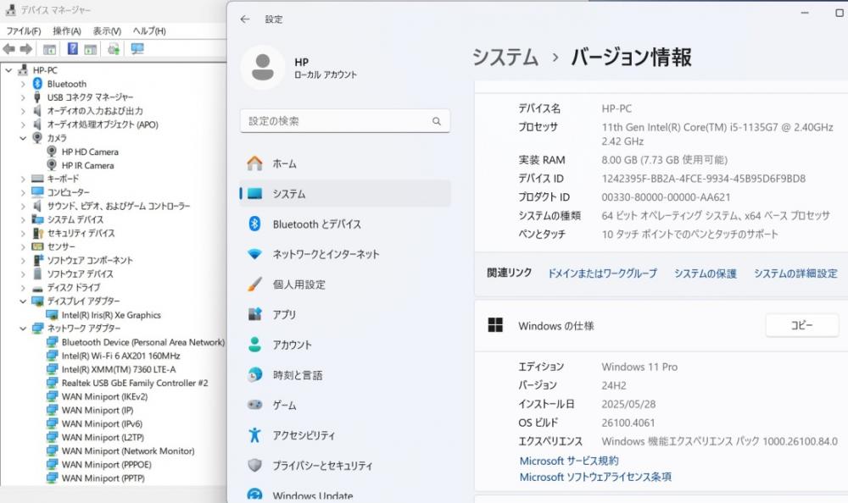Click the 設定の検索 search field
Viewport: 848px width, 503px height.
344,121
